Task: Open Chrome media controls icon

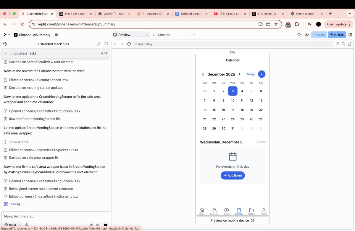Action: (x=309, y=24)
